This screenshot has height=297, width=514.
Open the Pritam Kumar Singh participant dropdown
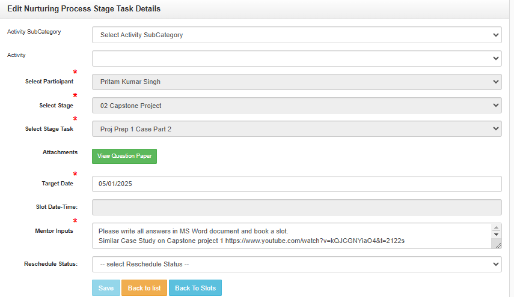tap(296, 82)
